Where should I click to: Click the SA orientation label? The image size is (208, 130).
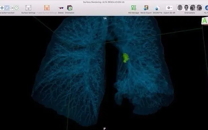click(x=105, y=18)
